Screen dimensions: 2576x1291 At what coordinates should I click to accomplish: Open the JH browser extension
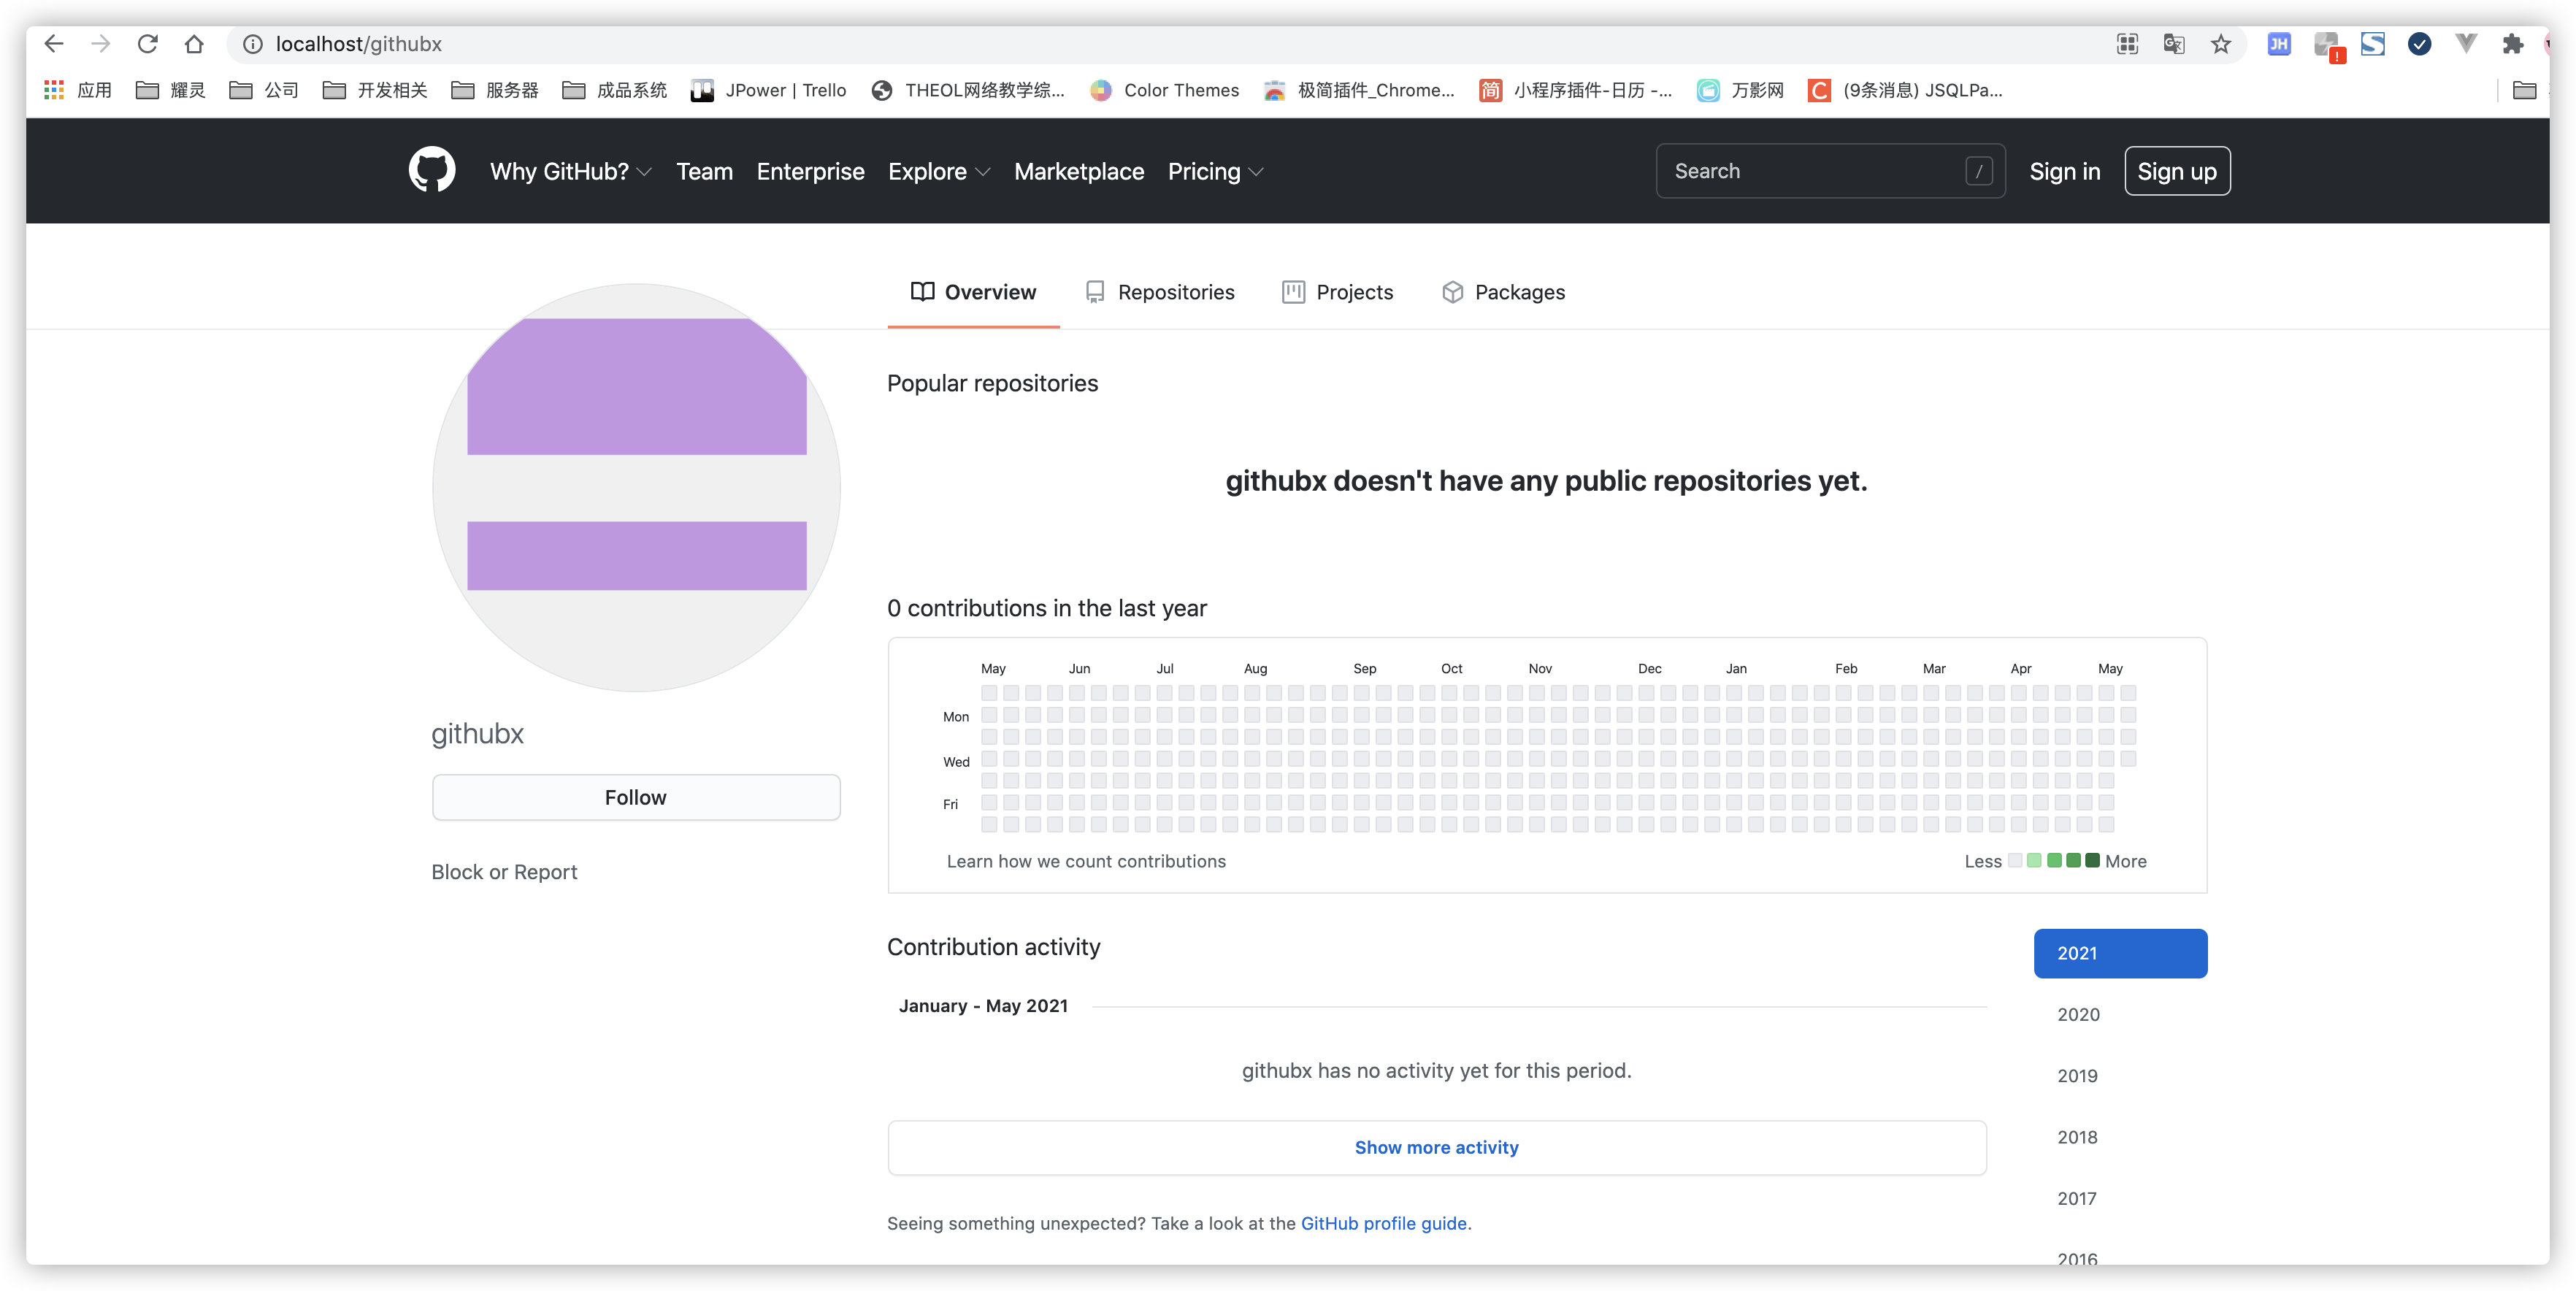pyautogui.click(x=2279, y=44)
